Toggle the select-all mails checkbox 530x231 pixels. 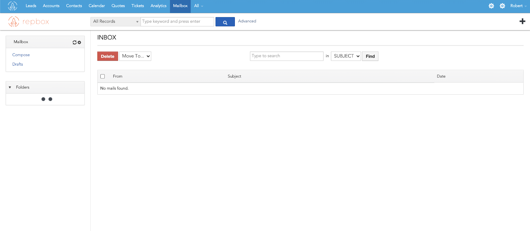tap(103, 76)
